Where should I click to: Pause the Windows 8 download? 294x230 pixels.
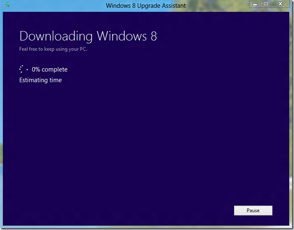coord(253,211)
